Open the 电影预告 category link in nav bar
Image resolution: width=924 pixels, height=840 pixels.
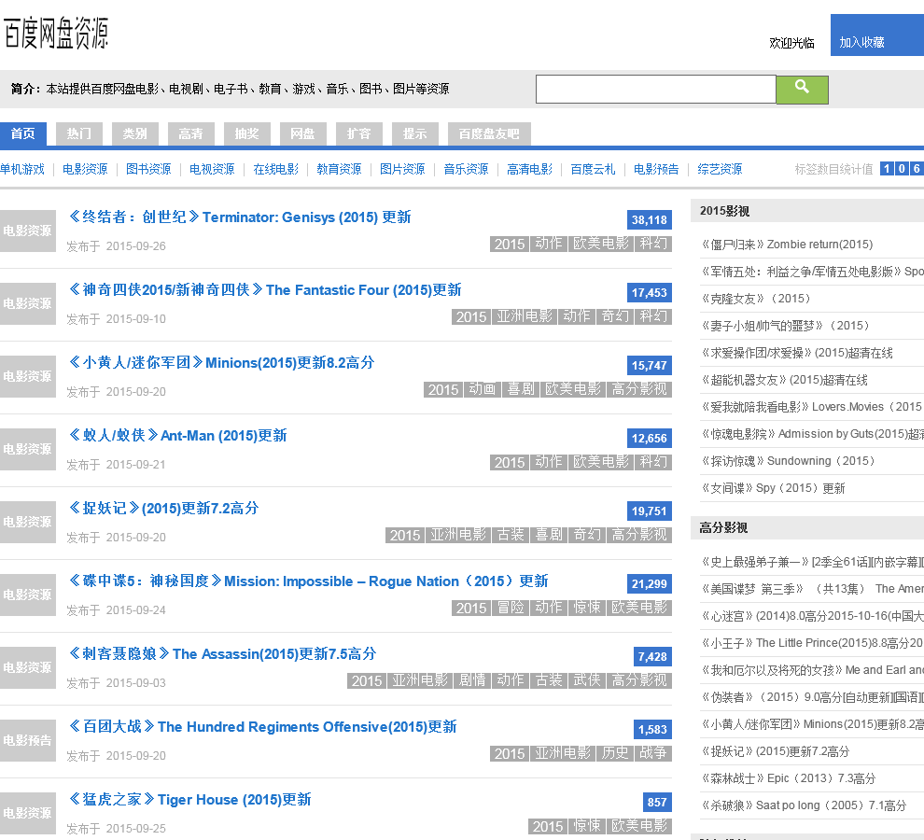pos(656,169)
